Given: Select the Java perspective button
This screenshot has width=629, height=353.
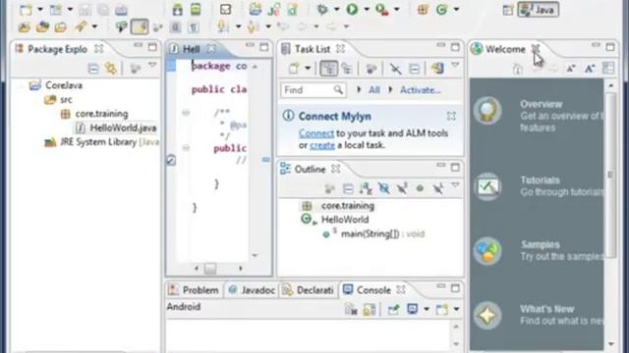Looking at the screenshot, I should (538, 10).
